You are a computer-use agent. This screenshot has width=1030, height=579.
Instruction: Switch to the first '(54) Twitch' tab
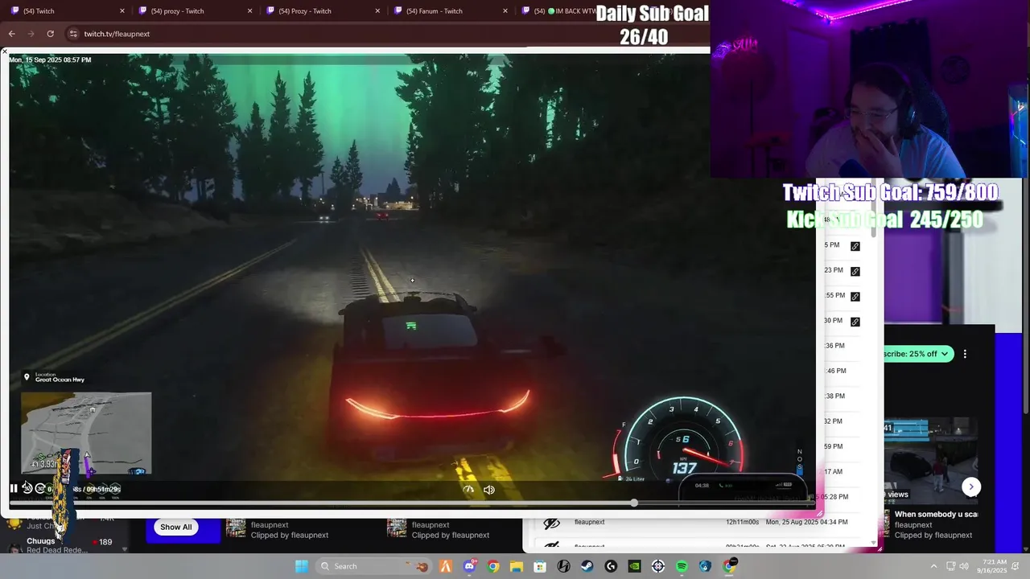66,11
